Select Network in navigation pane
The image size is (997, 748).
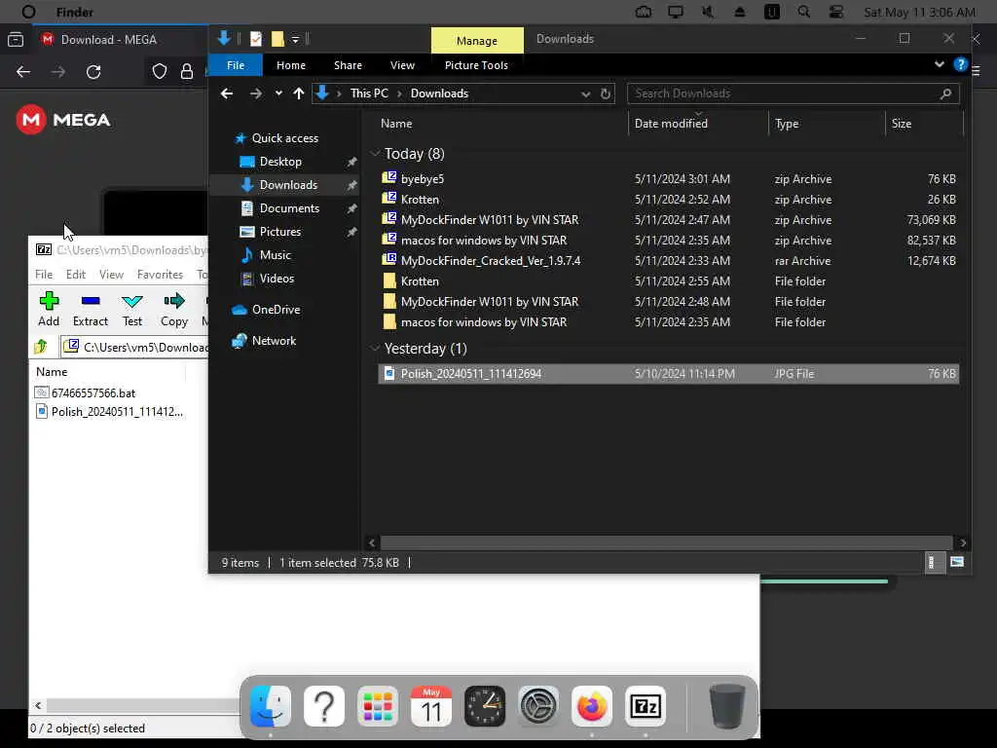(274, 340)
